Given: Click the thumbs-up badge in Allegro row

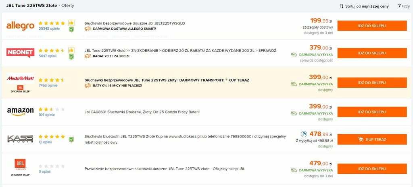Looking at the screenshot, I should (x=71, y=23).
